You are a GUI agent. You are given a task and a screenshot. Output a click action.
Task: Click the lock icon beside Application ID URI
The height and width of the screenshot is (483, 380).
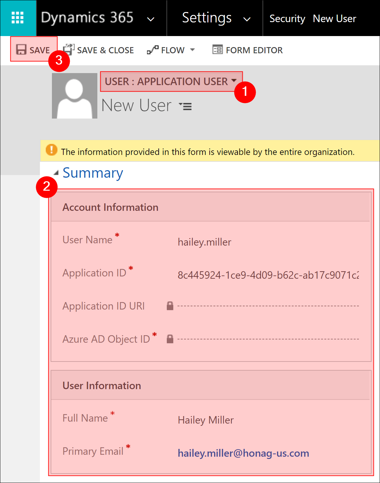point(170,306)
